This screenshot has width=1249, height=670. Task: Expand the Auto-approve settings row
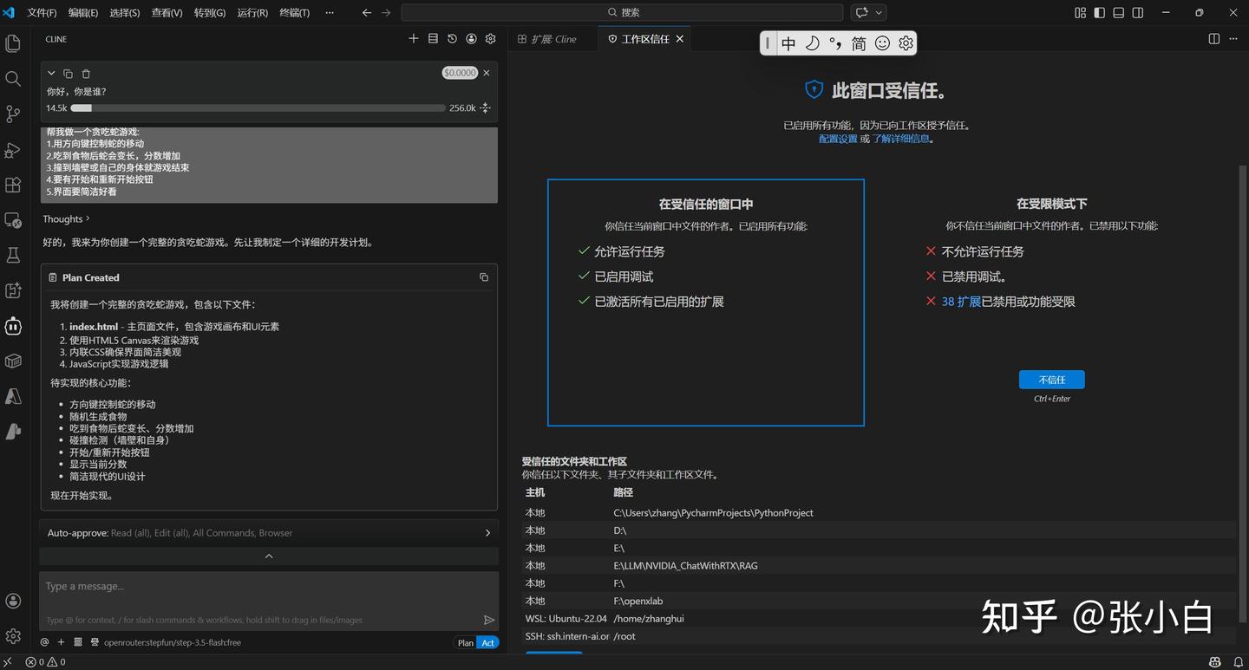(487, 533)
